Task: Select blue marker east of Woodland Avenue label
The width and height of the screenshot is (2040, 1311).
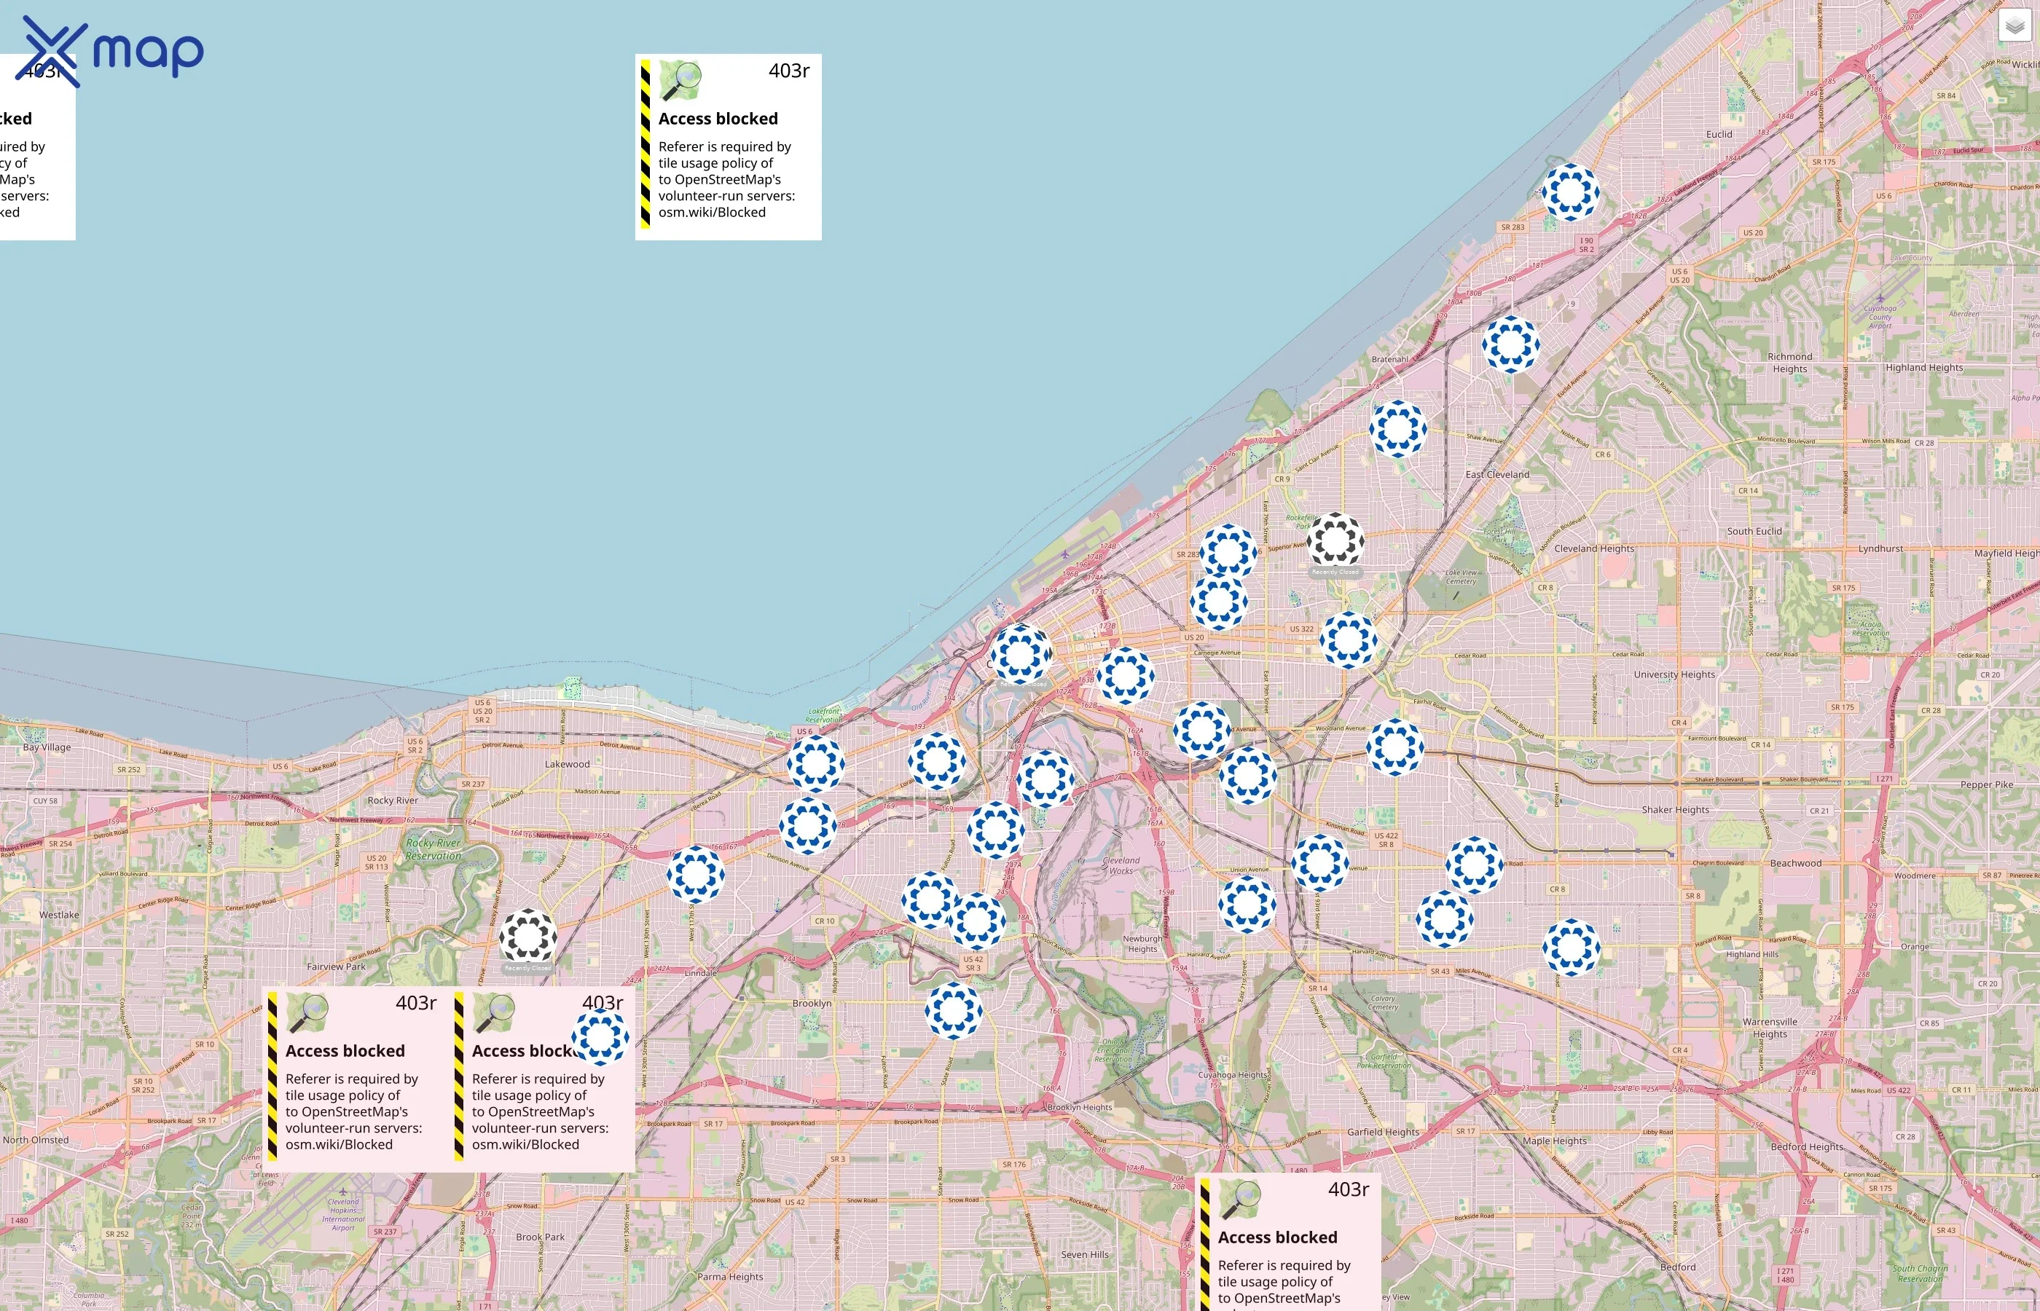Action: [1394, 747]
